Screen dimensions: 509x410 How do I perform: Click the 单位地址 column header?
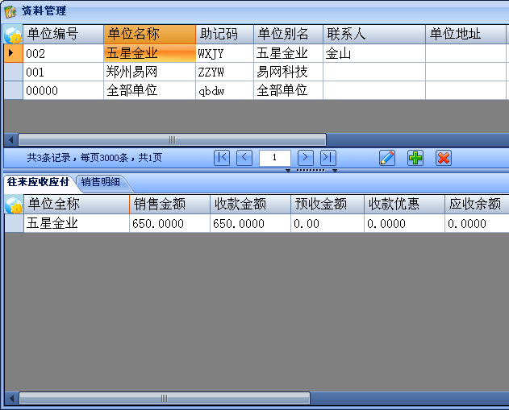[x=465, y=34]
